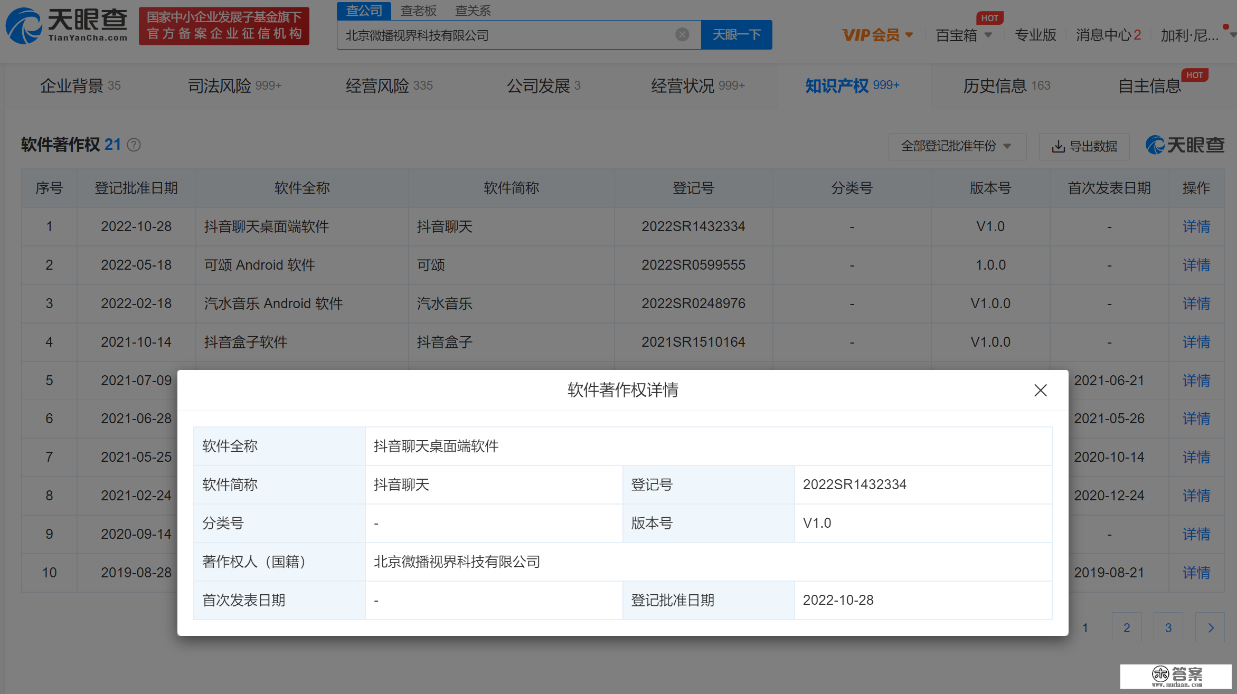1237x694 pixels.
Task: Open the 专业版 link
Action: coord(1035,35)
